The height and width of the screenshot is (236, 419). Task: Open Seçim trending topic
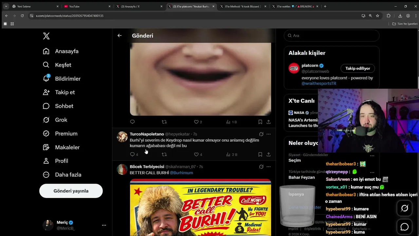pyautogui.click(x=295, y=160)
